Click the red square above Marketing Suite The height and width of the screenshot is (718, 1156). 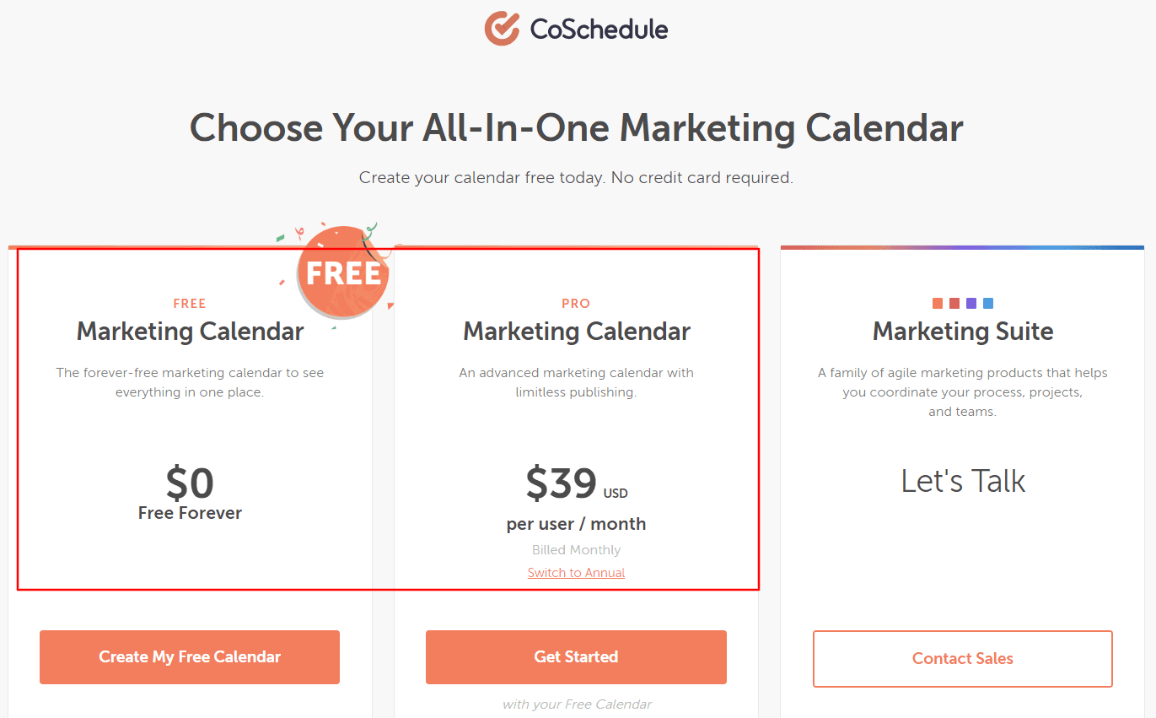tap(954, 303)
